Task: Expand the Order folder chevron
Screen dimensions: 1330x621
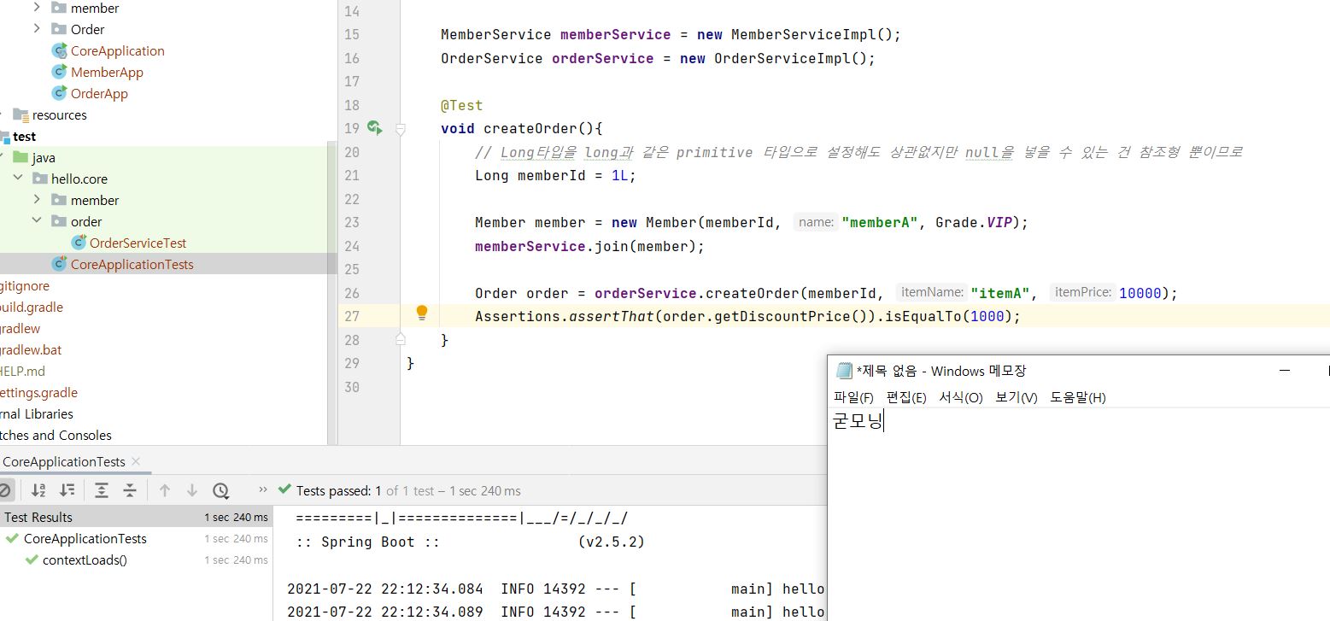Action: (37, 29)
